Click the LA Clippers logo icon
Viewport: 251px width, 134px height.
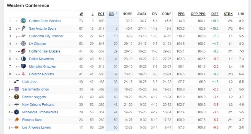[x=23, y=44]
